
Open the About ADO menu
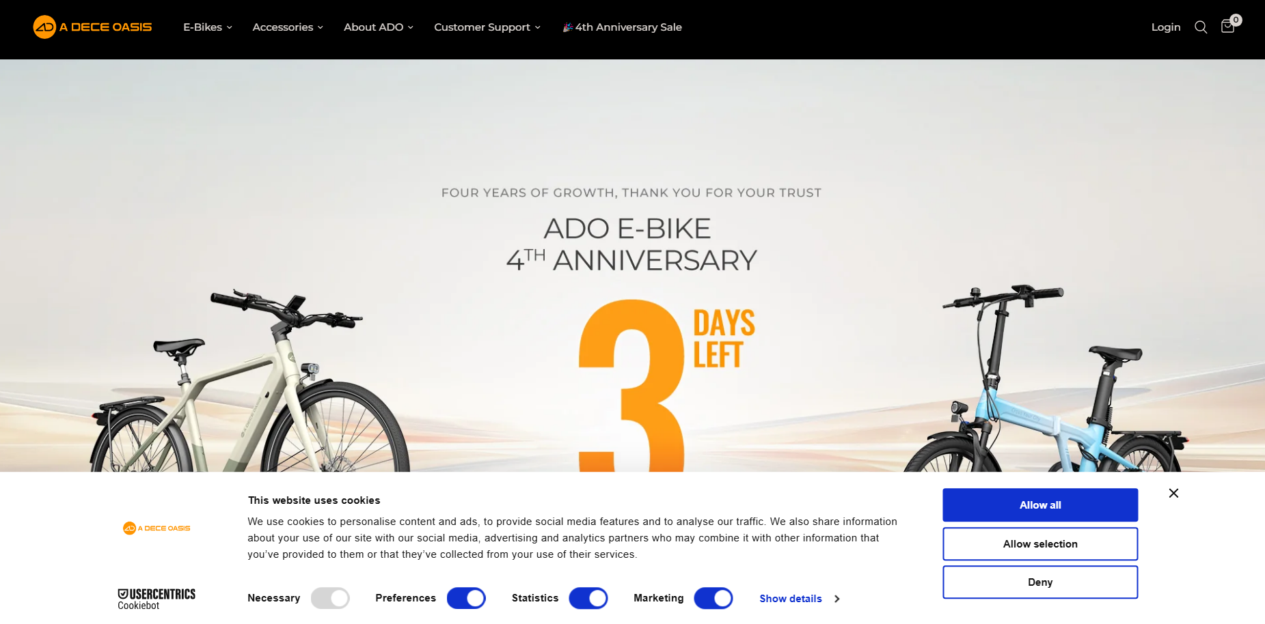379,27
